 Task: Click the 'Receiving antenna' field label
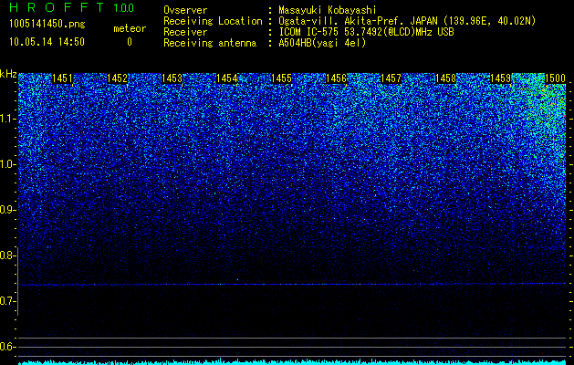210,43
